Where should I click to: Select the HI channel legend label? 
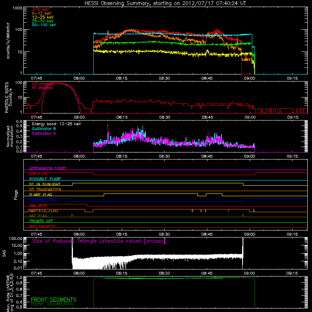click(42, 88)
